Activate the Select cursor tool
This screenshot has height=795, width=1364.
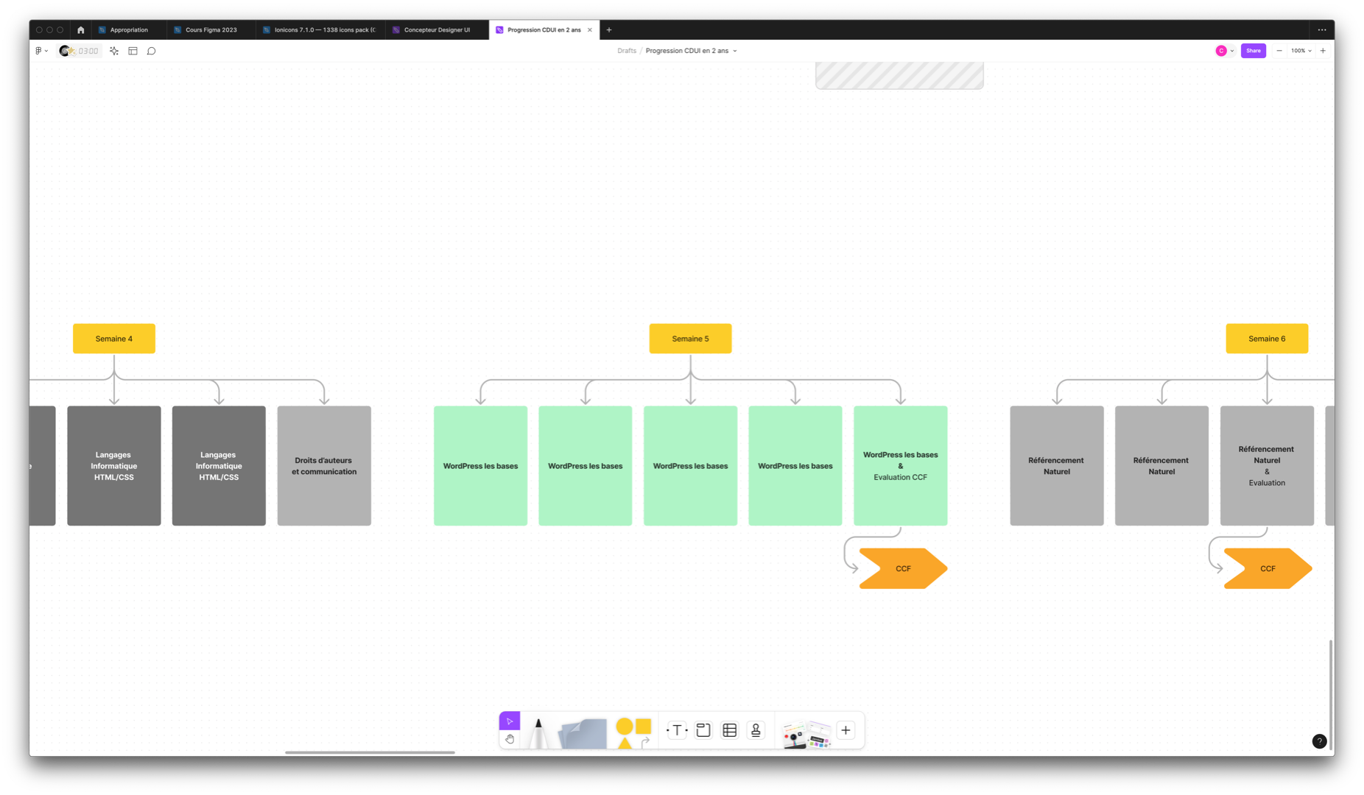(510, 721)
